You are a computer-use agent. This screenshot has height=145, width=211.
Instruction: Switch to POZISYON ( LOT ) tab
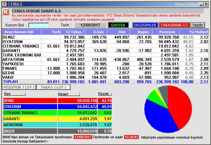(19, 87)
